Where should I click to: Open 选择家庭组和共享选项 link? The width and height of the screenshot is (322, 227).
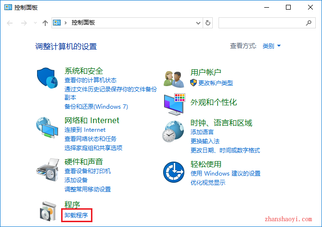click(93, 148)
